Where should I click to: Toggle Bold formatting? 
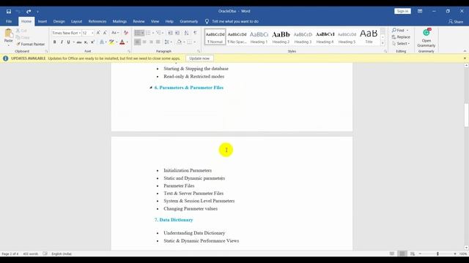(55, 42)
